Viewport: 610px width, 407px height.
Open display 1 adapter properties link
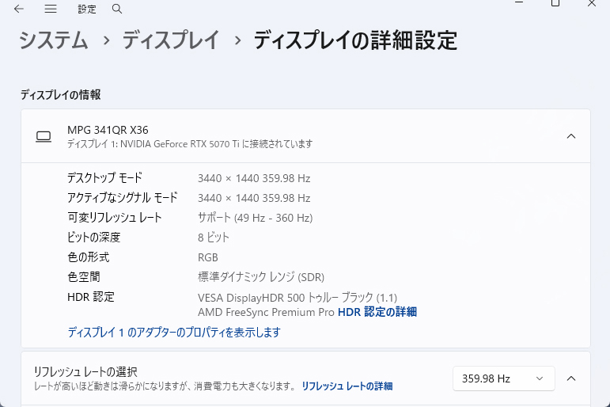tap(174, 333)
